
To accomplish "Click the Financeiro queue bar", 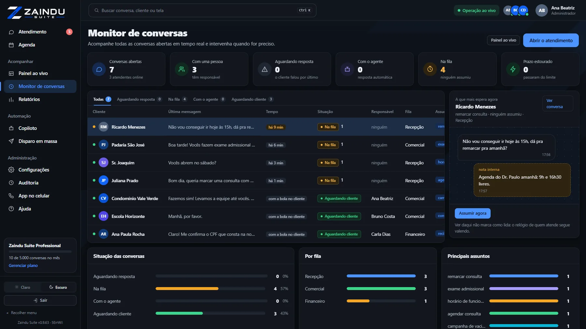I will pyautogui.click(x=381, y=301).
